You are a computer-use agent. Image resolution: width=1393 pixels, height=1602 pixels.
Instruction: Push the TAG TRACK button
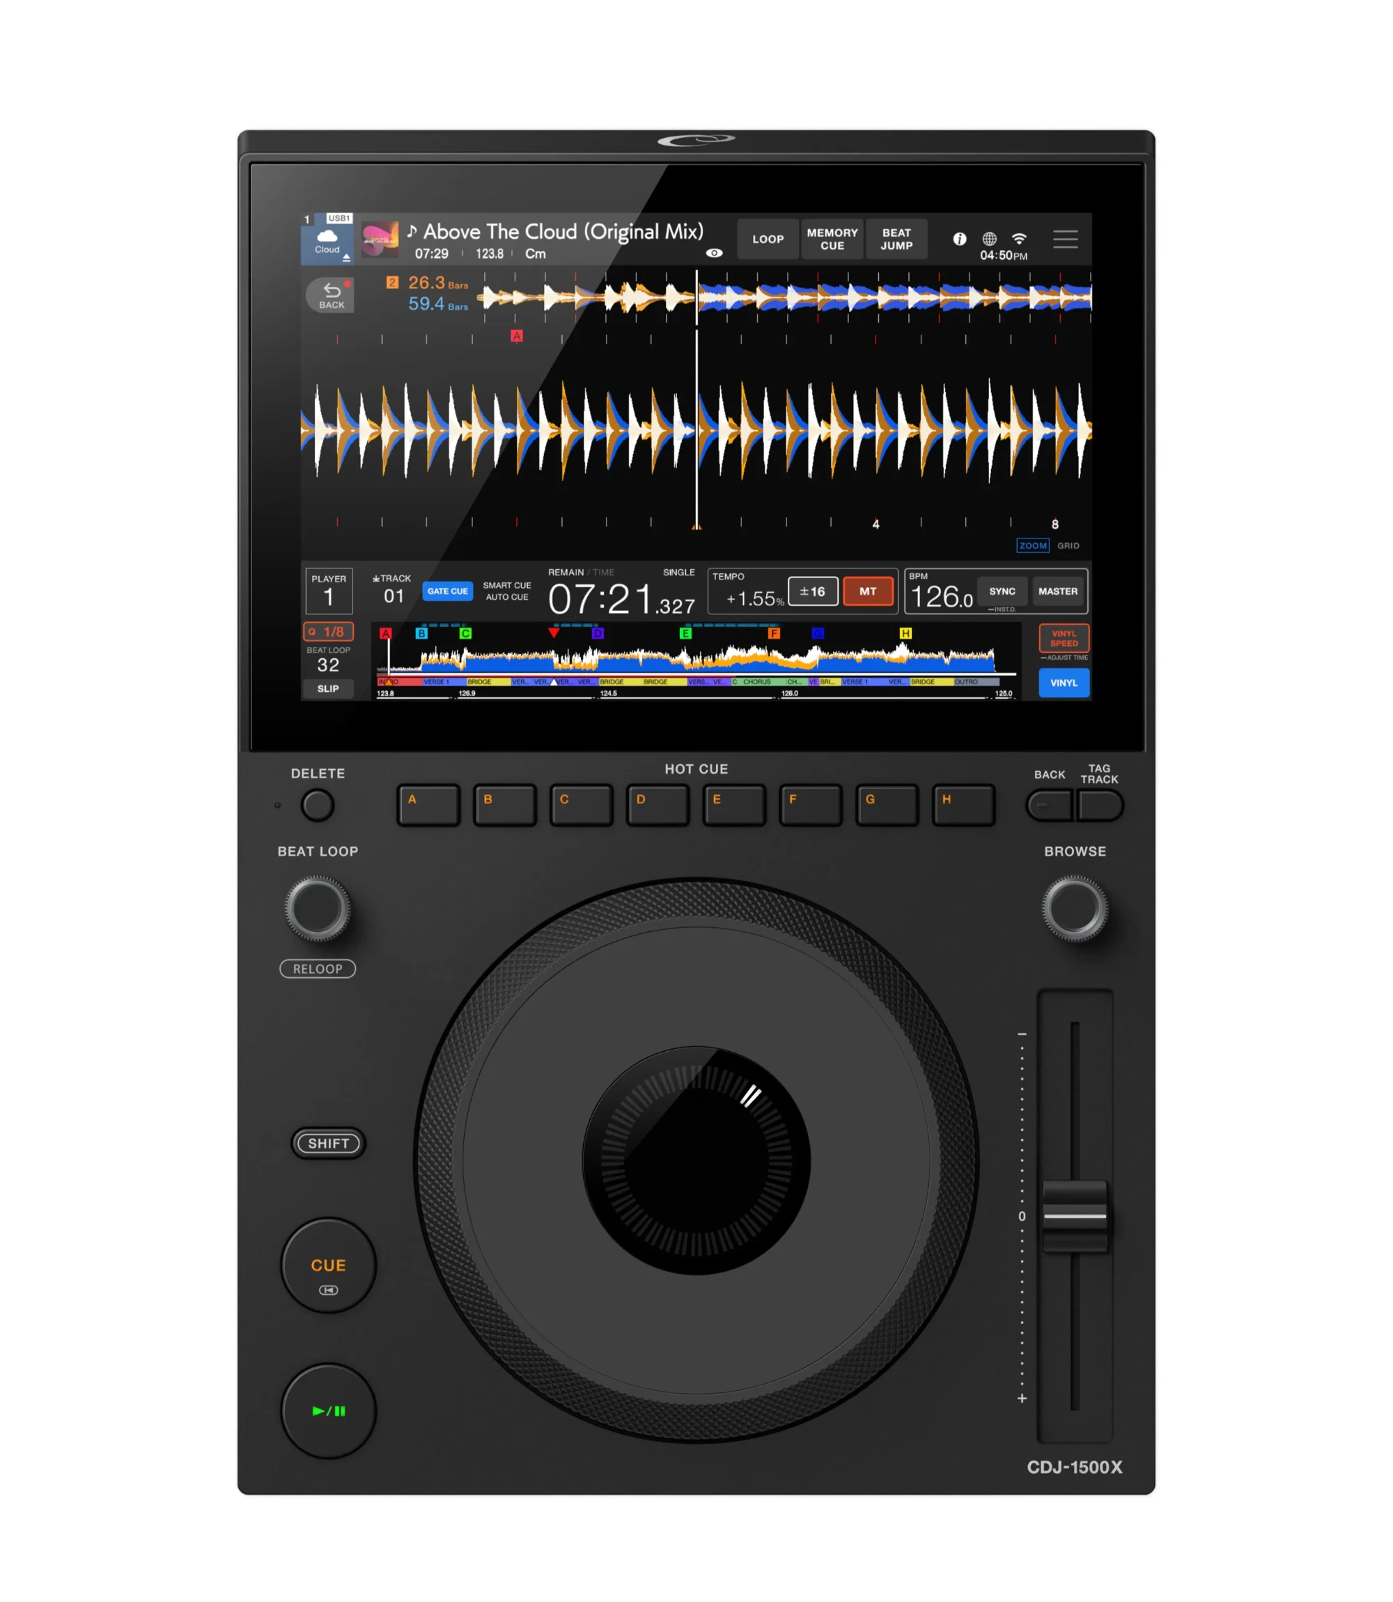pyautogui.click(x=1100, y=805)
